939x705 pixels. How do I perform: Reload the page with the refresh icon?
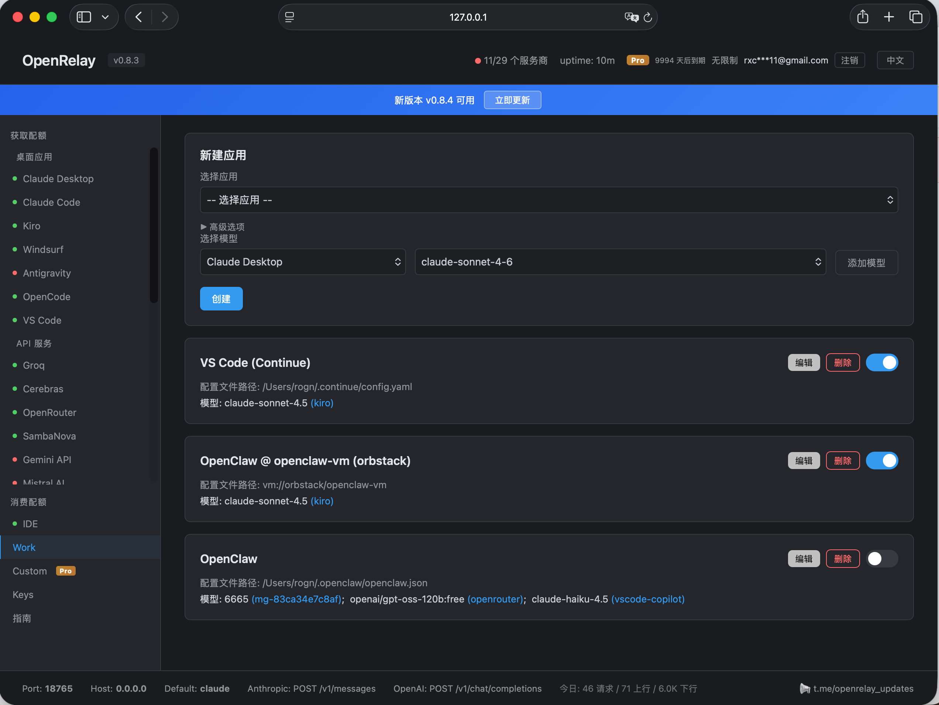(x=648, y=17)
